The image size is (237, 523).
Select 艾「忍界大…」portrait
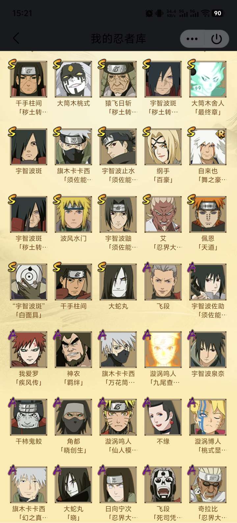tap(163, 215)
